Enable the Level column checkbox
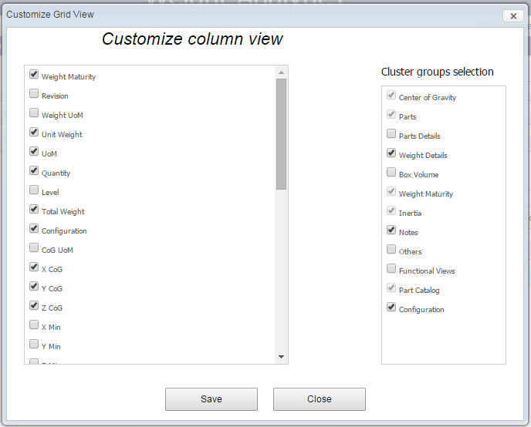 pos(34,191)
